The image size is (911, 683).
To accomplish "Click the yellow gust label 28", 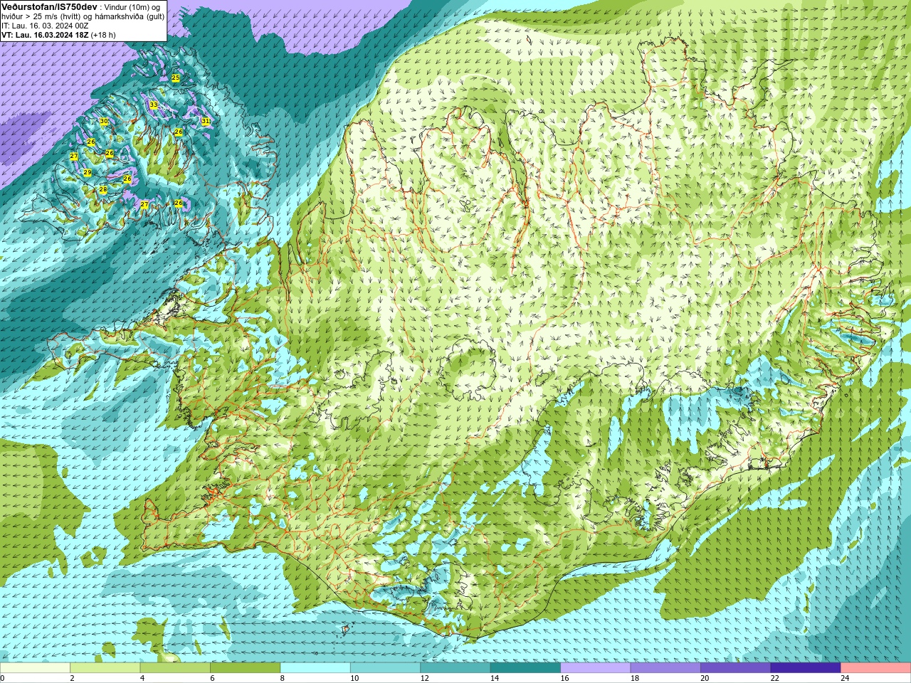I will coord(103,190).
